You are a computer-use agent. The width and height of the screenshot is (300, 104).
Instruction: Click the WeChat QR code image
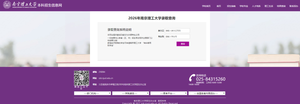click(81, 78)
